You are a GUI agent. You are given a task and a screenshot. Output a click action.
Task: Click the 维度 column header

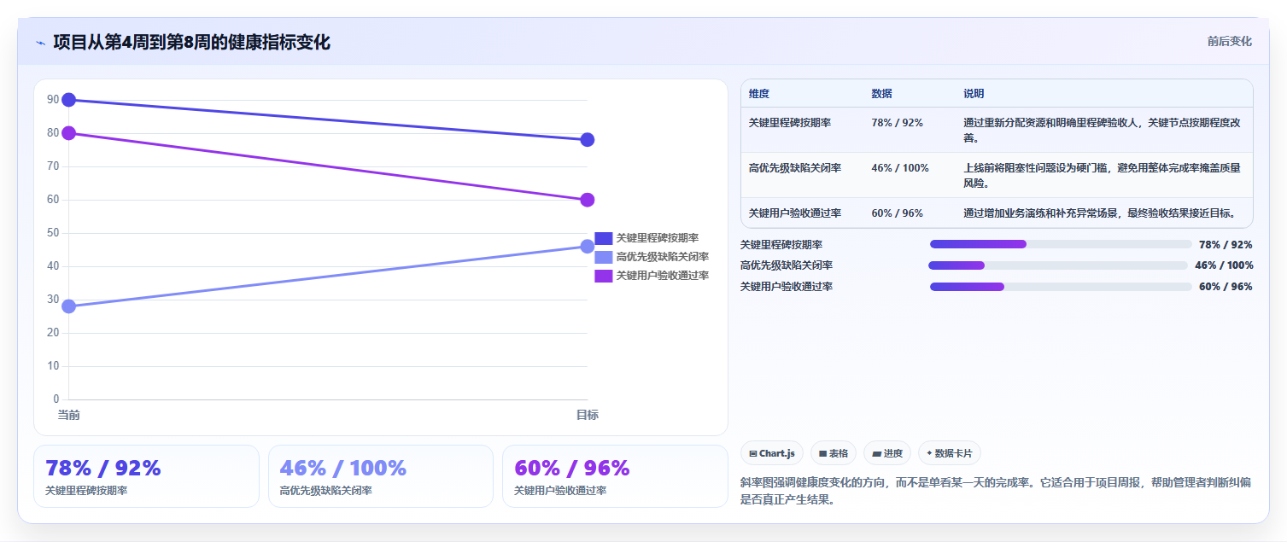759,94
